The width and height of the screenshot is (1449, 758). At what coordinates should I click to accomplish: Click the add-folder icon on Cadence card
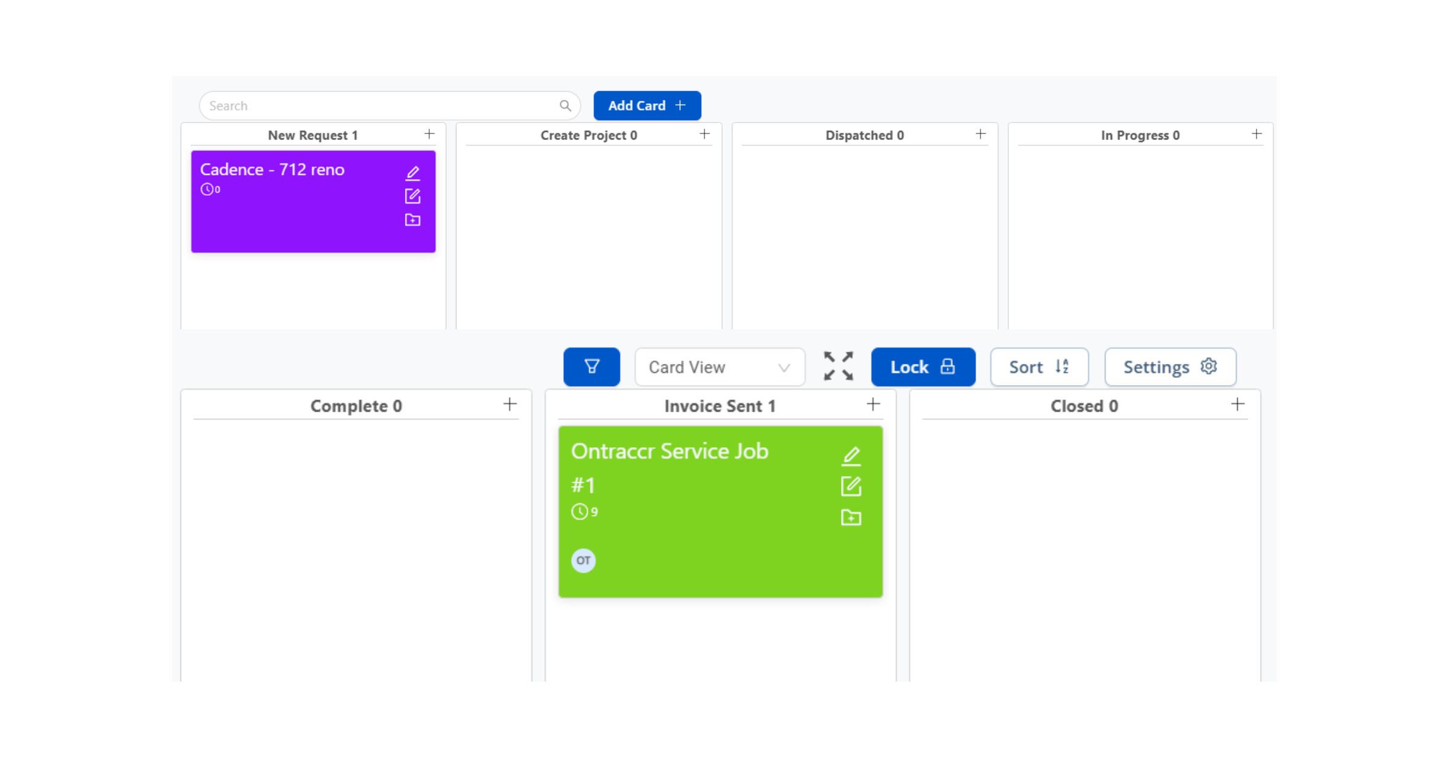(x=412, y=220)
